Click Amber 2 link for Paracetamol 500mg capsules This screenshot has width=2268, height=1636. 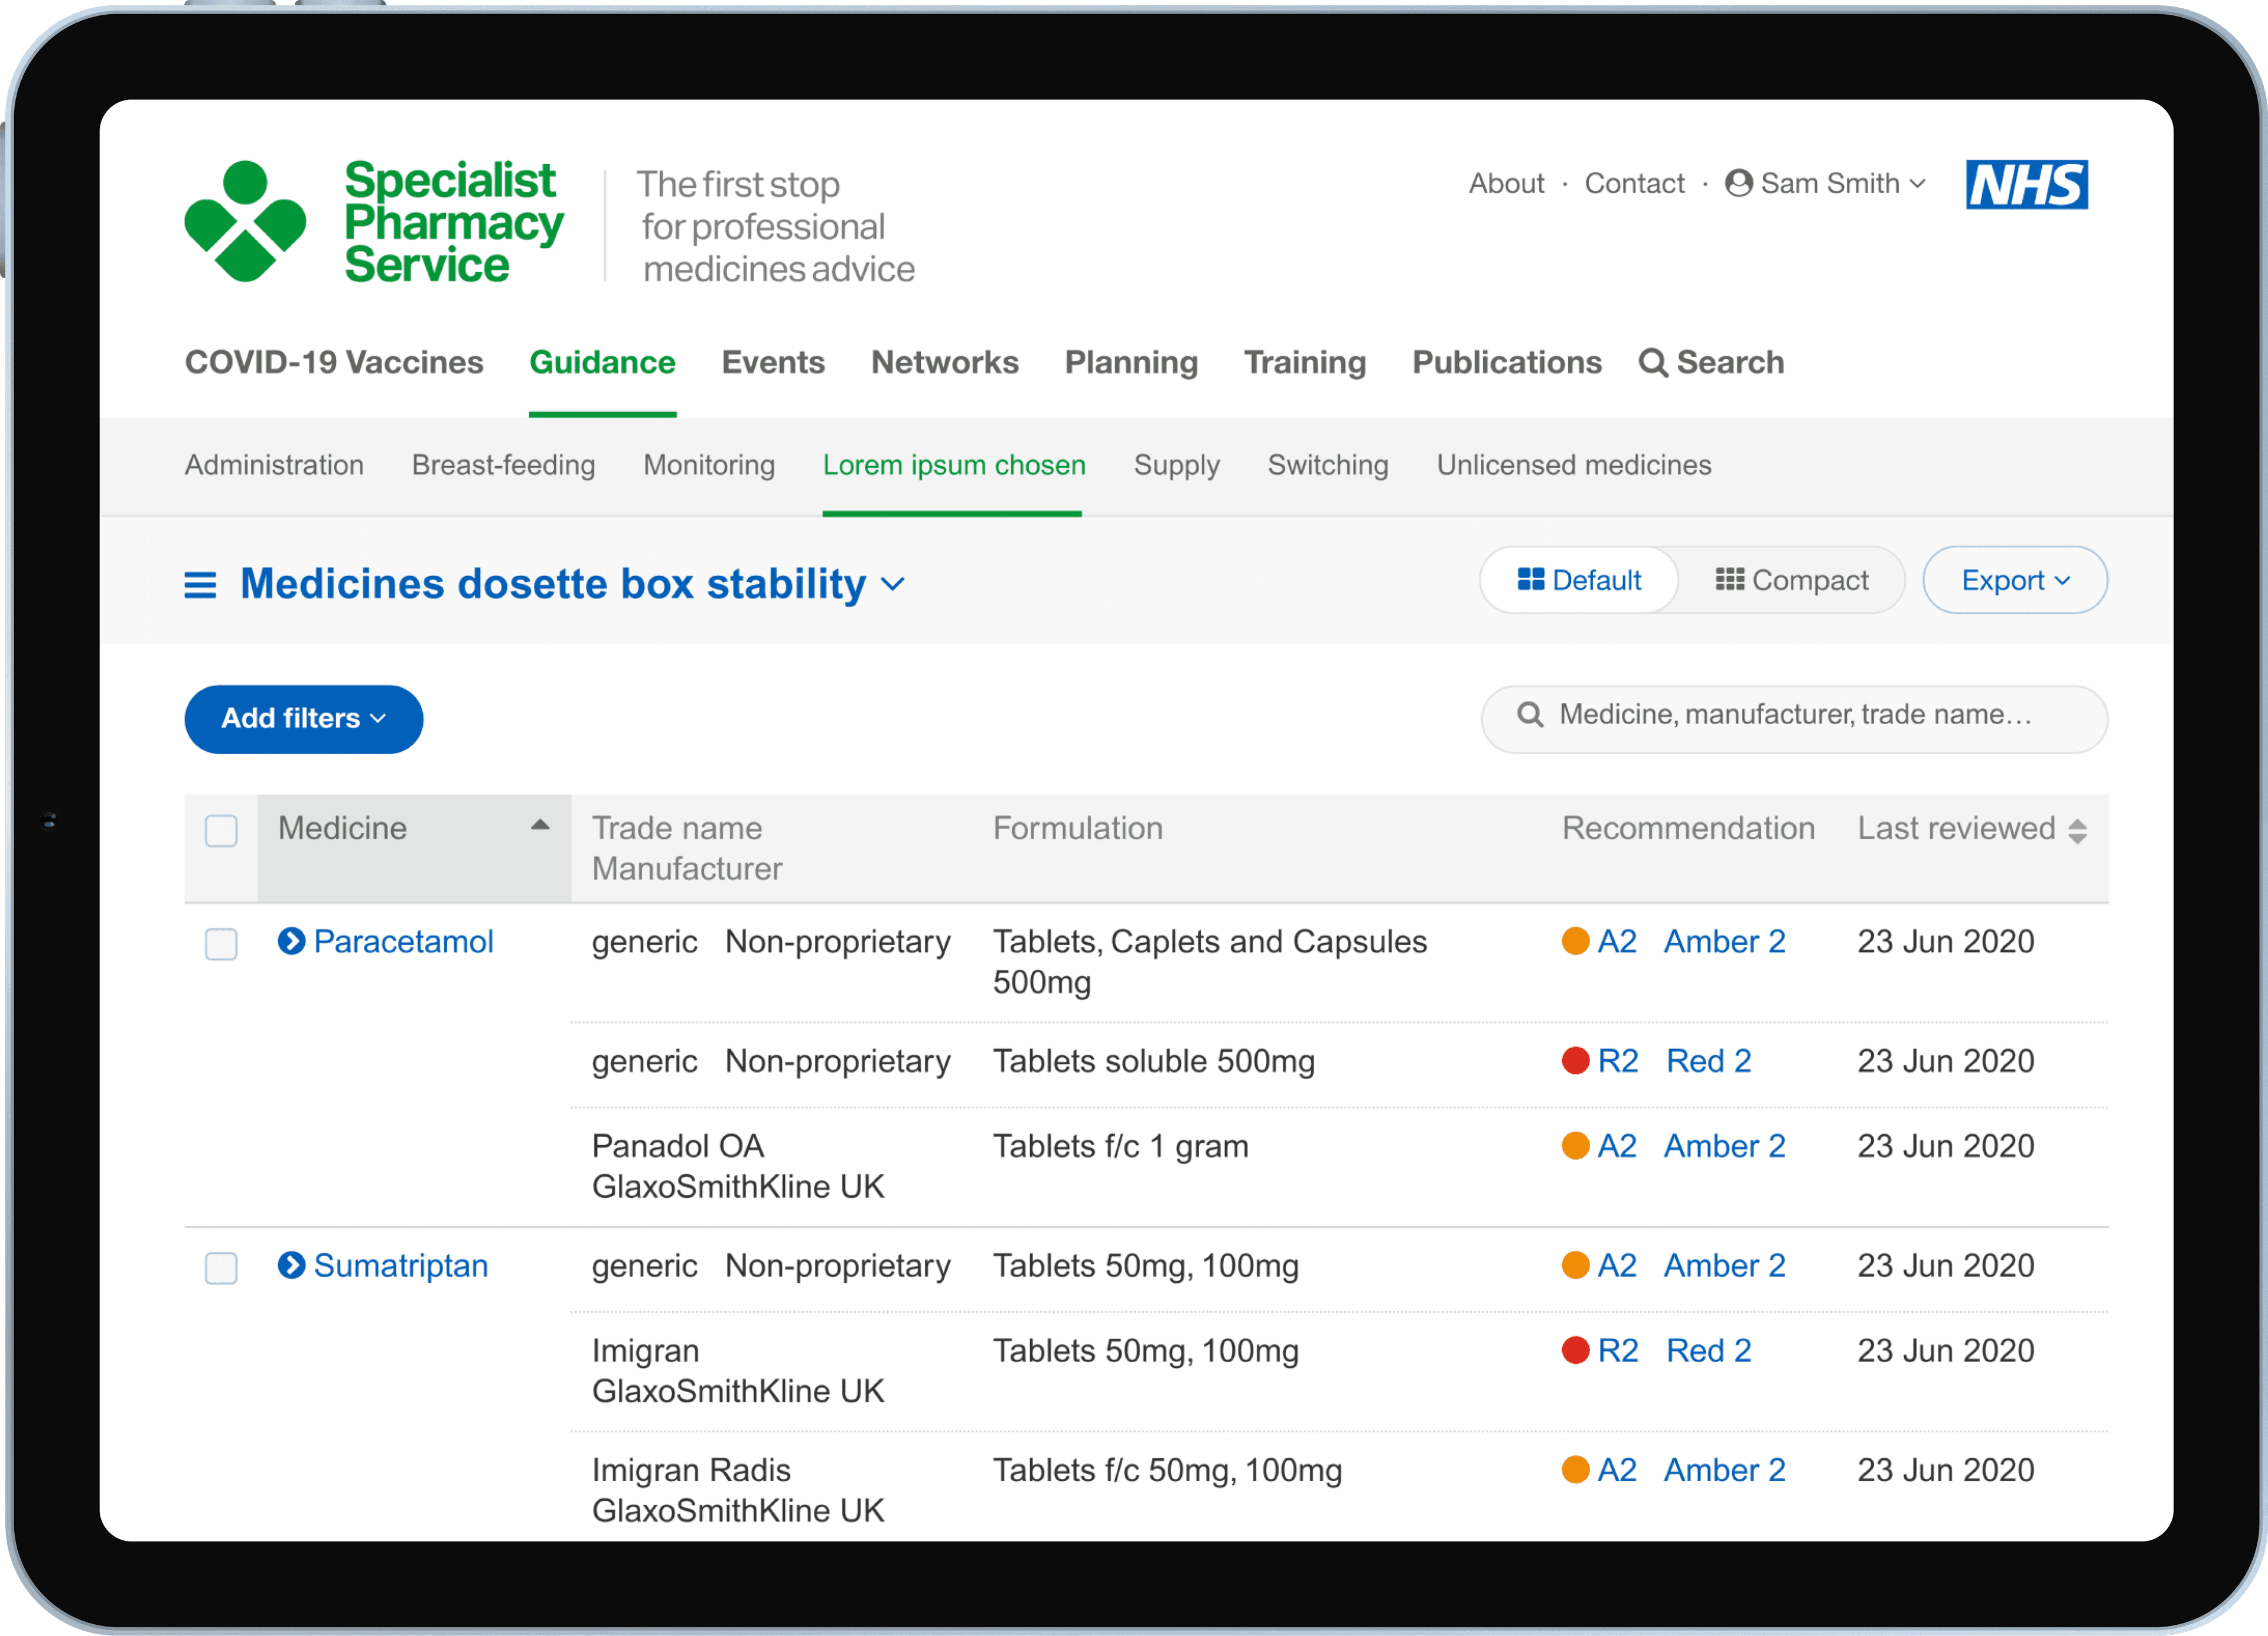pyautogui.click(x=1724, y=941)
